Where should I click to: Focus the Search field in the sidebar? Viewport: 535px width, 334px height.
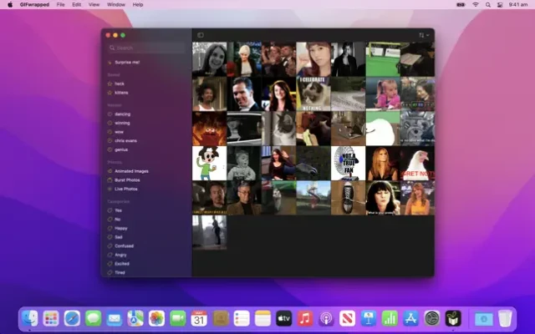tap(147, 48)
